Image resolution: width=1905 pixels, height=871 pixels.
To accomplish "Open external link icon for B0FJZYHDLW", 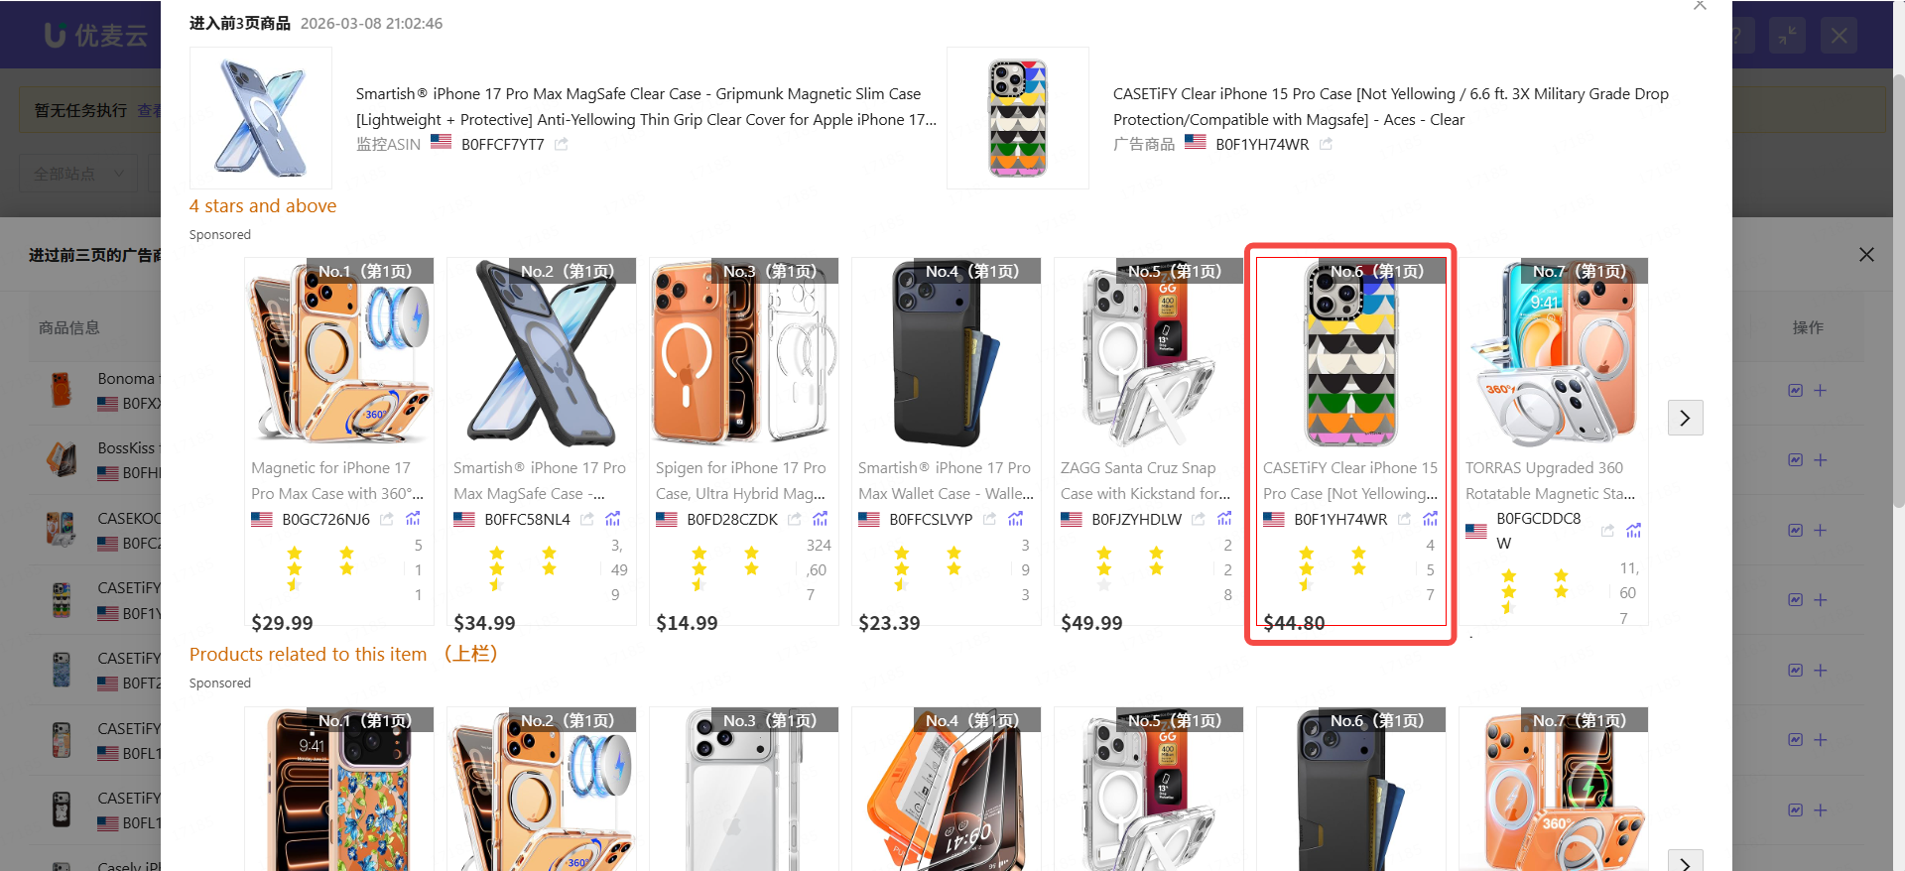I will (x=1199, y=519).
